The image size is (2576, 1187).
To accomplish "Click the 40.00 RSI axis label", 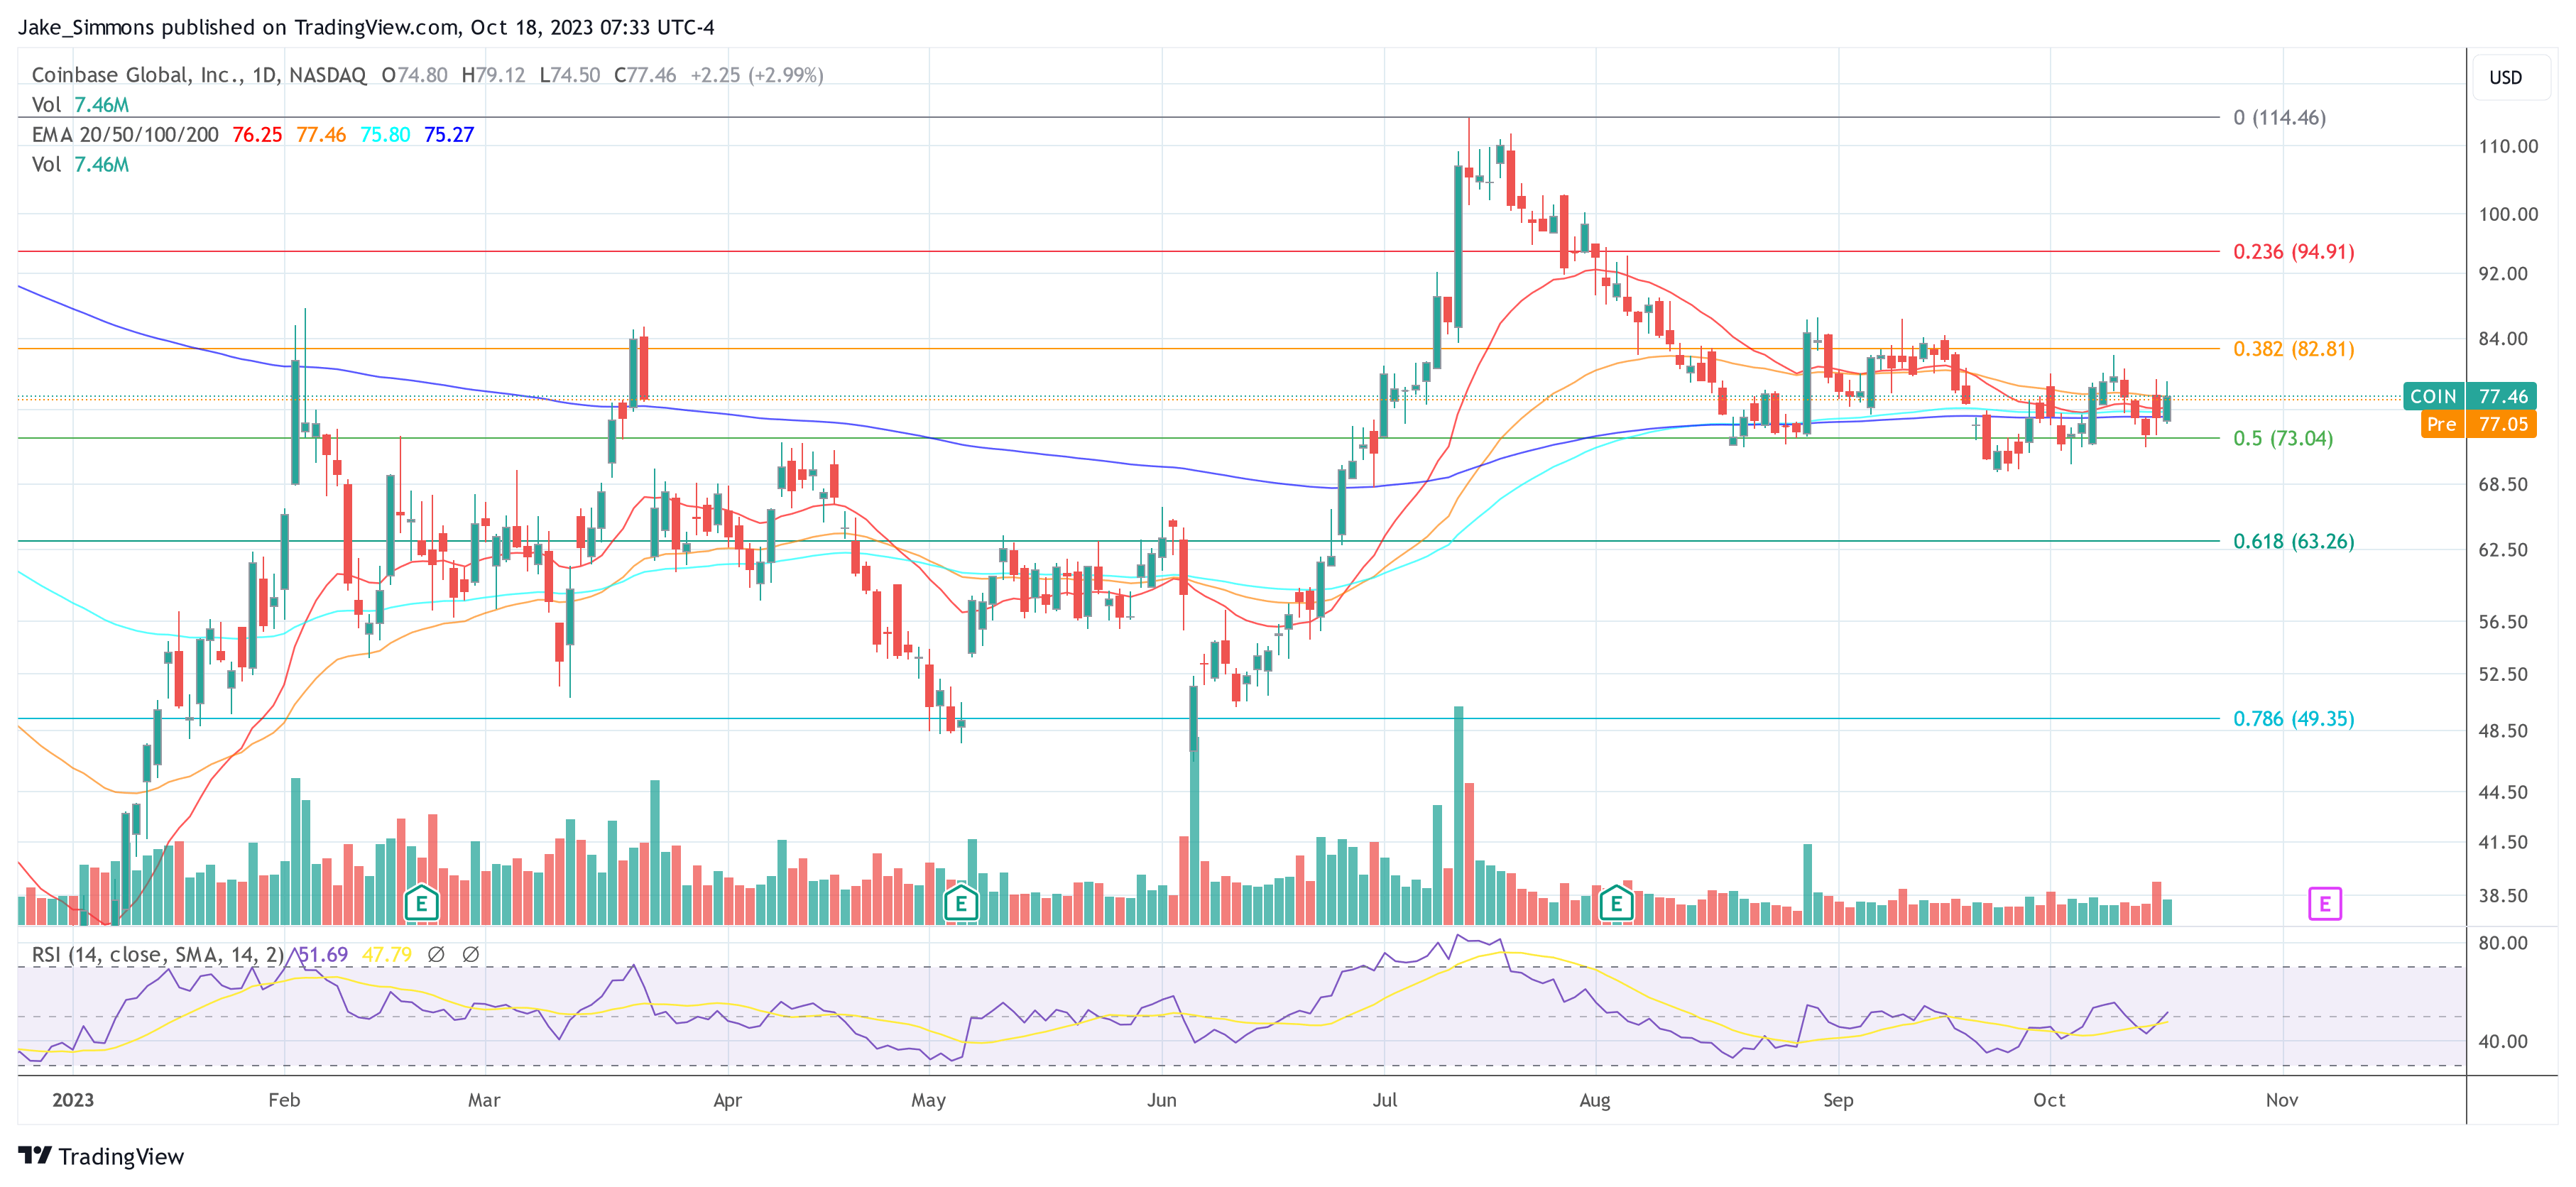I will coord(2503,1041).
